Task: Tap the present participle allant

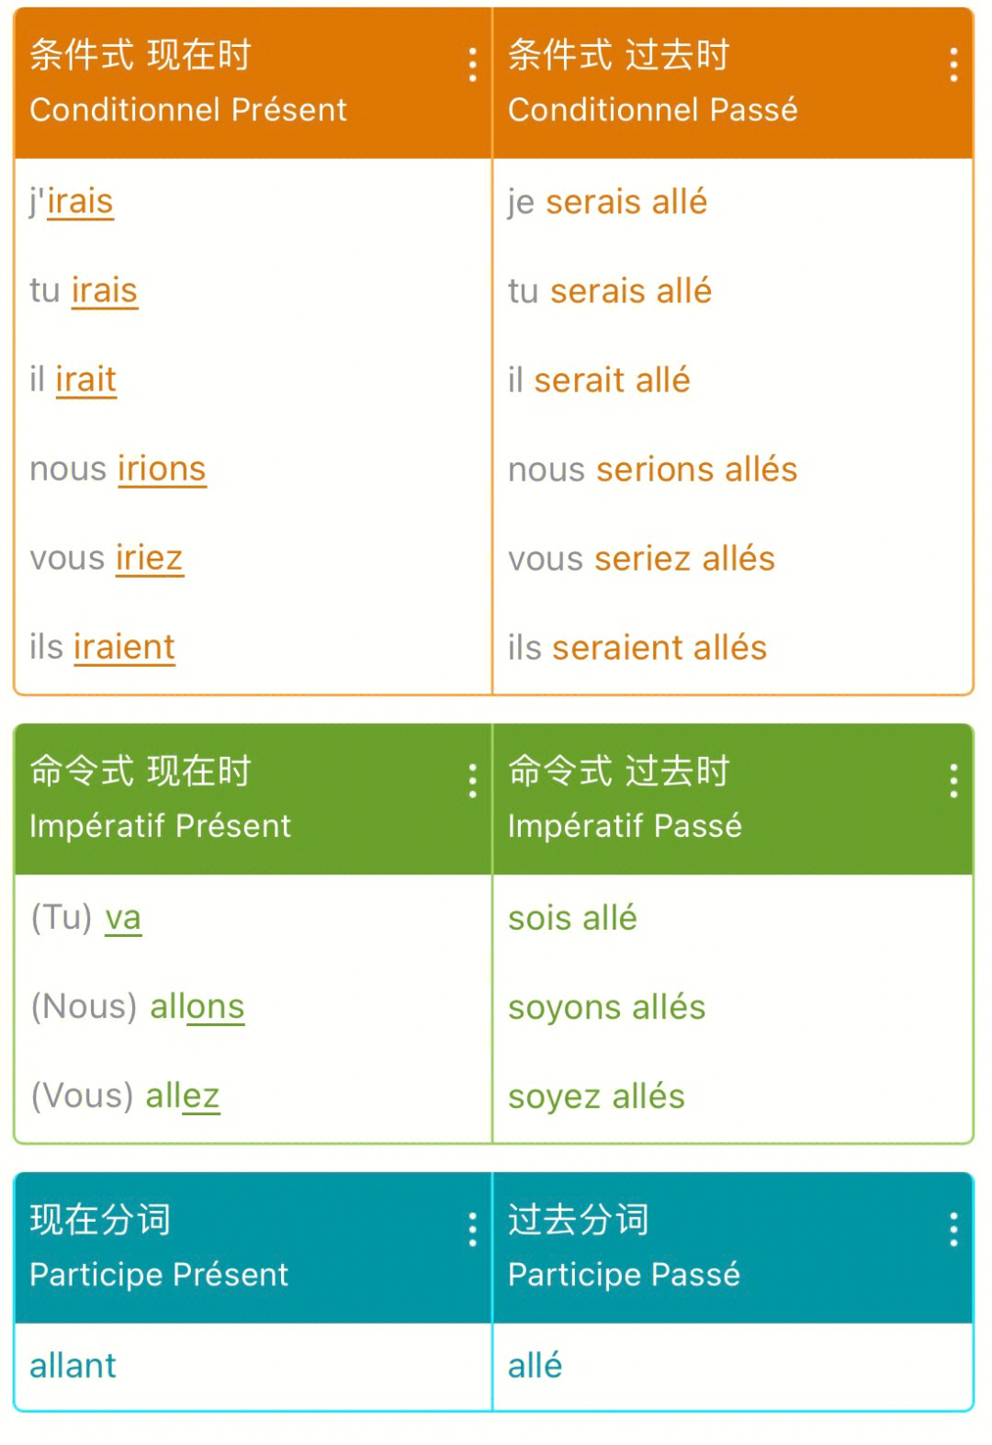Action: (x=73, y=1366)
